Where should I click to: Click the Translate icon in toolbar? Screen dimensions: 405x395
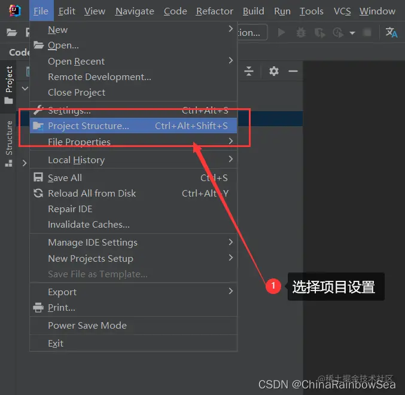tap(391, 32)
